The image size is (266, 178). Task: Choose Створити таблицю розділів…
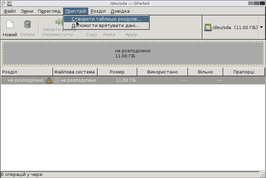pyautogui.click(x=106, y=19)
